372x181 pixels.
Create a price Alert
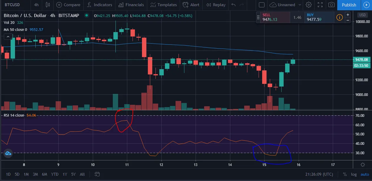(x=191, y=5)
